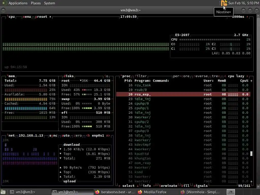
Task: Click the distro logo beside Applications
Action: tap(5, 3)
